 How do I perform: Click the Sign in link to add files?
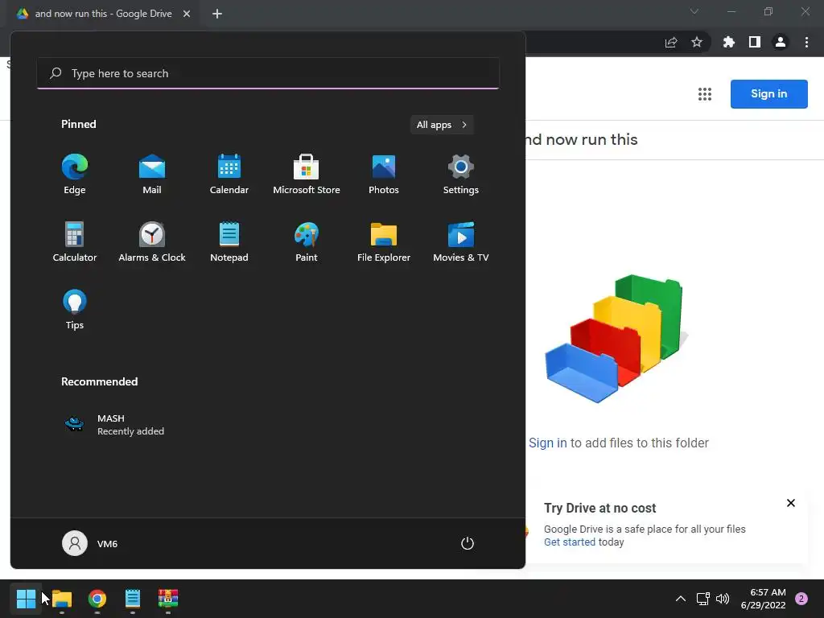[x=547, y=443]
